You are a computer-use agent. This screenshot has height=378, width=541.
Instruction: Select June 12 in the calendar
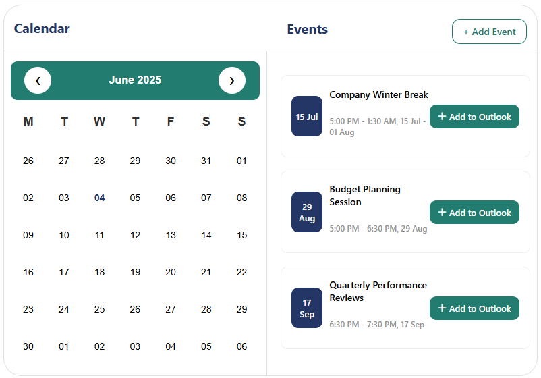pyautogui.click(x=135, y=235)
